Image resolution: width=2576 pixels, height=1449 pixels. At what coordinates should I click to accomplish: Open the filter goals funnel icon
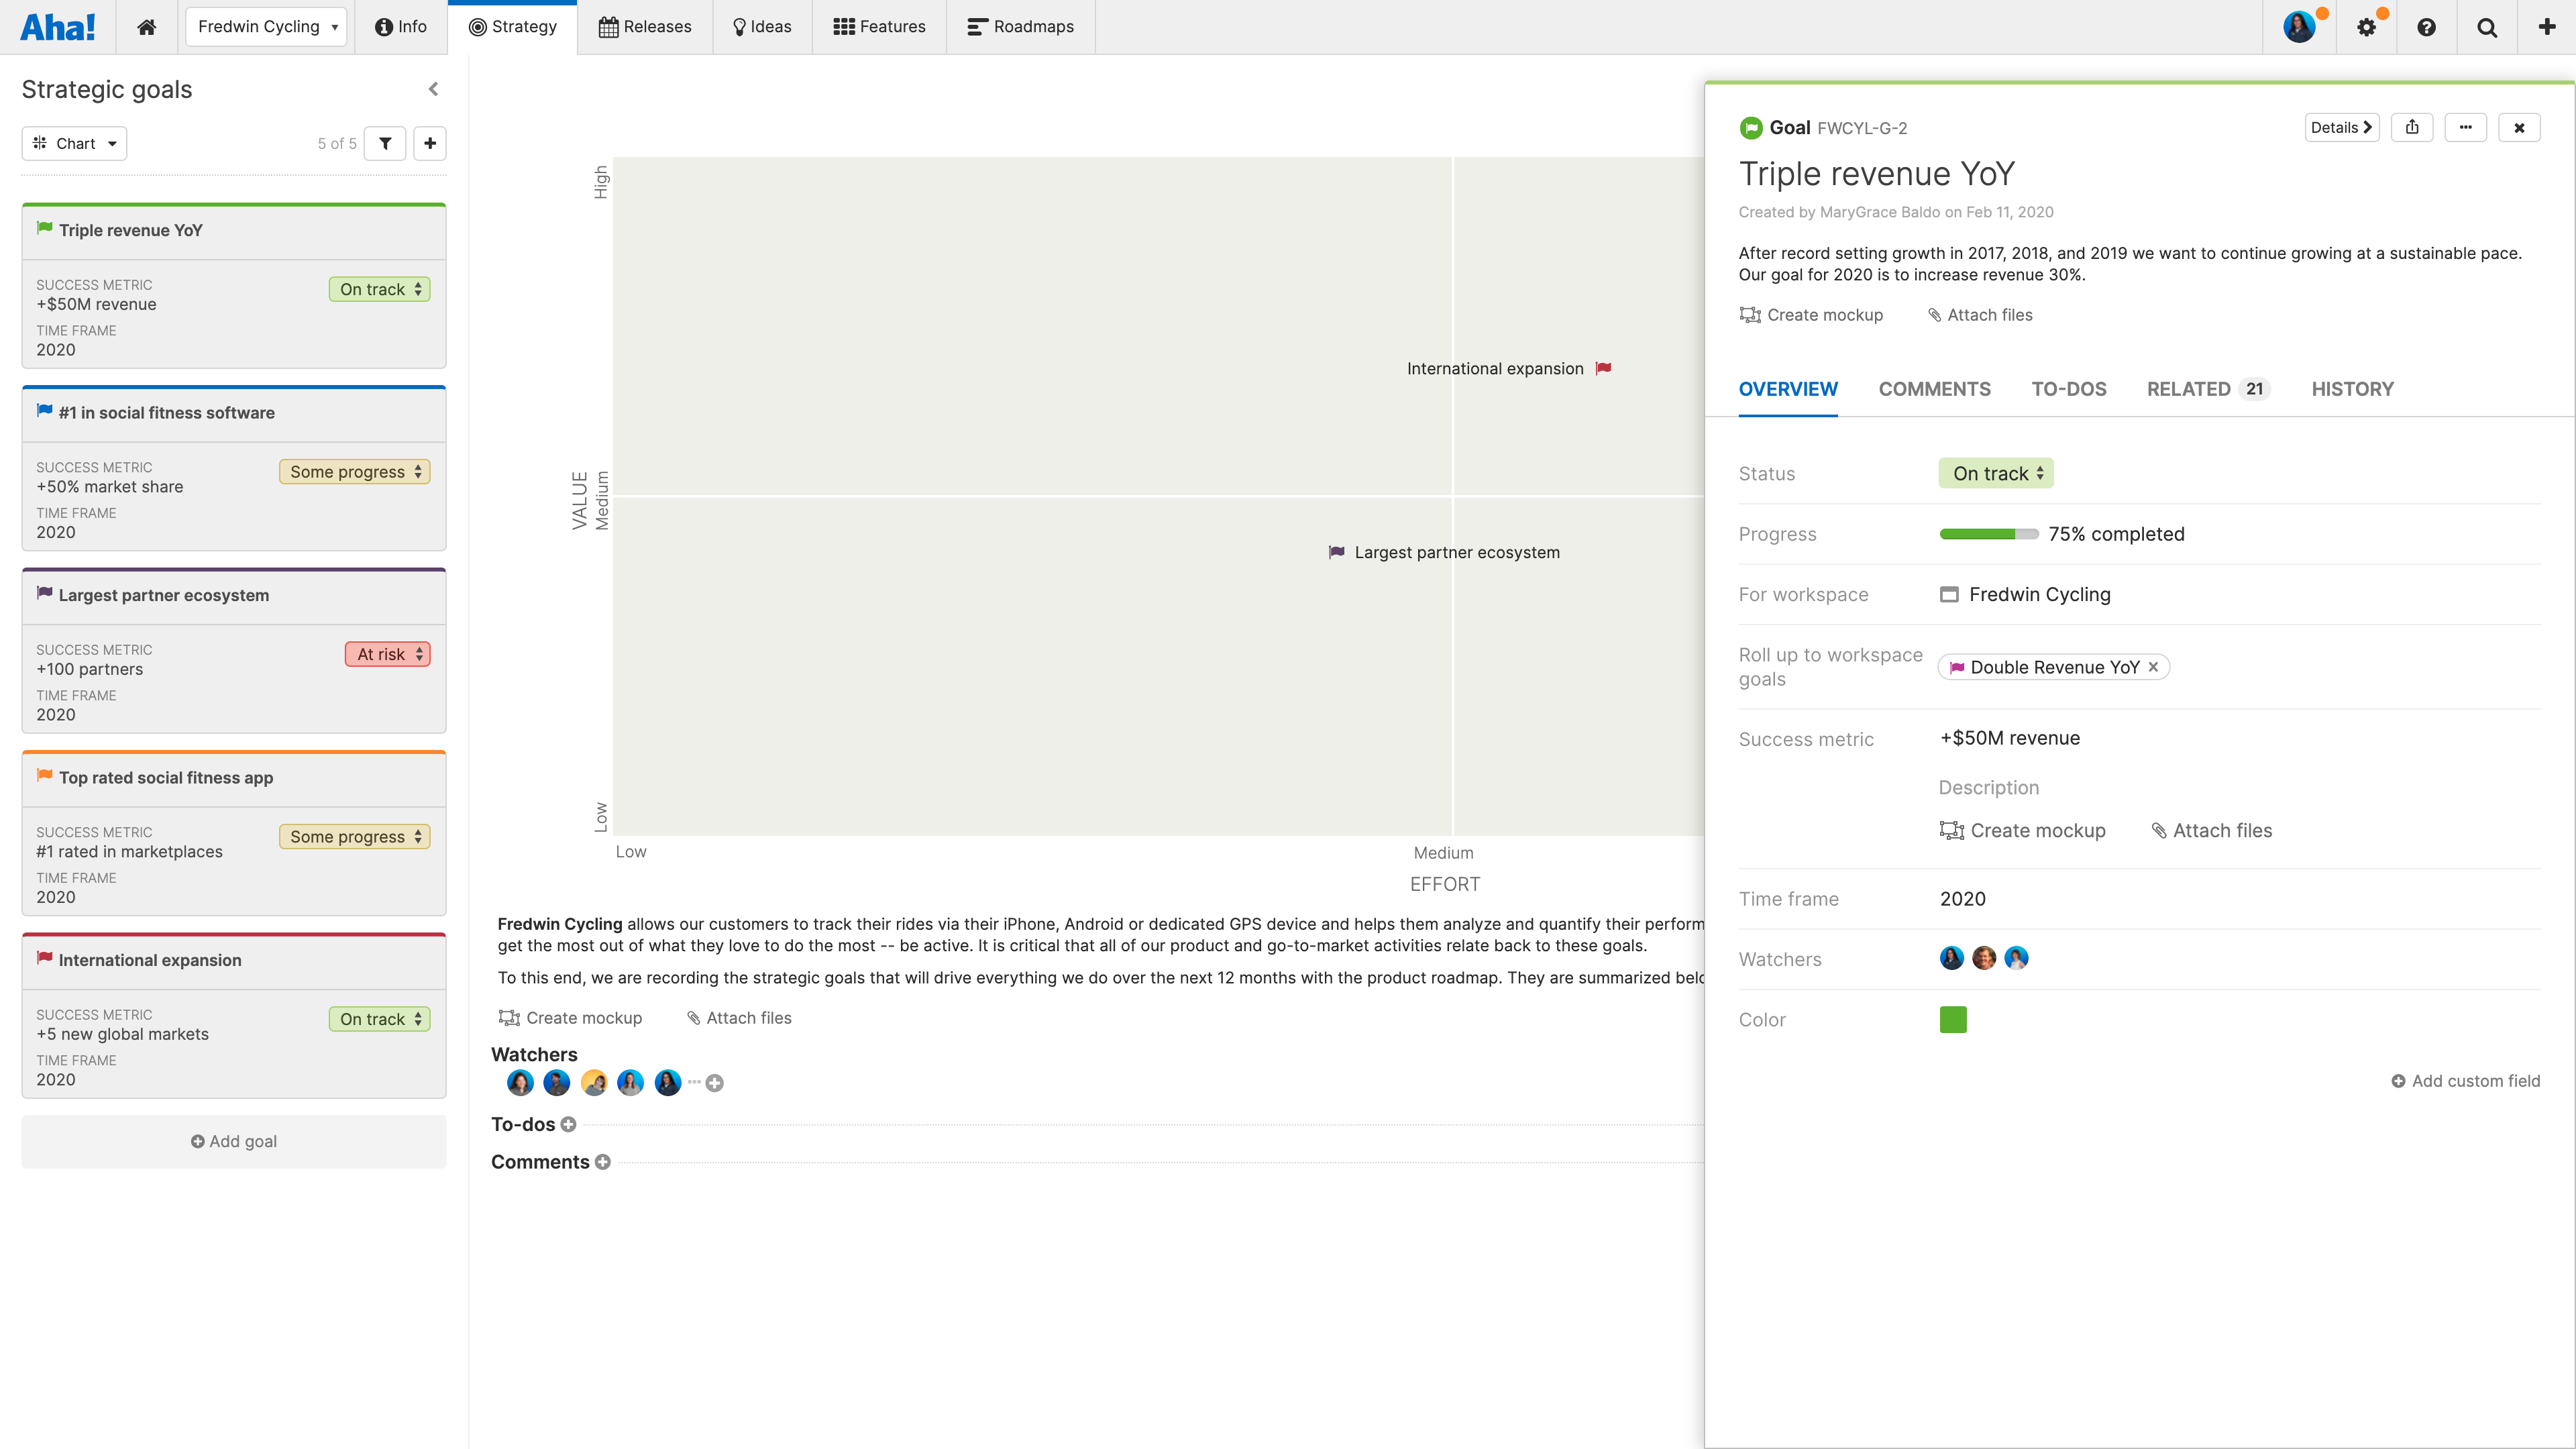385,143
